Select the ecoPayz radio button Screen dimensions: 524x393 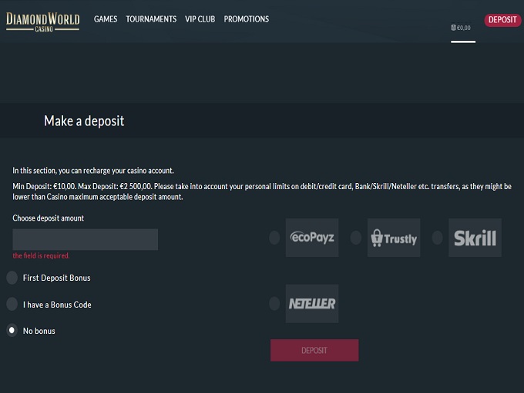click(274, 238)
